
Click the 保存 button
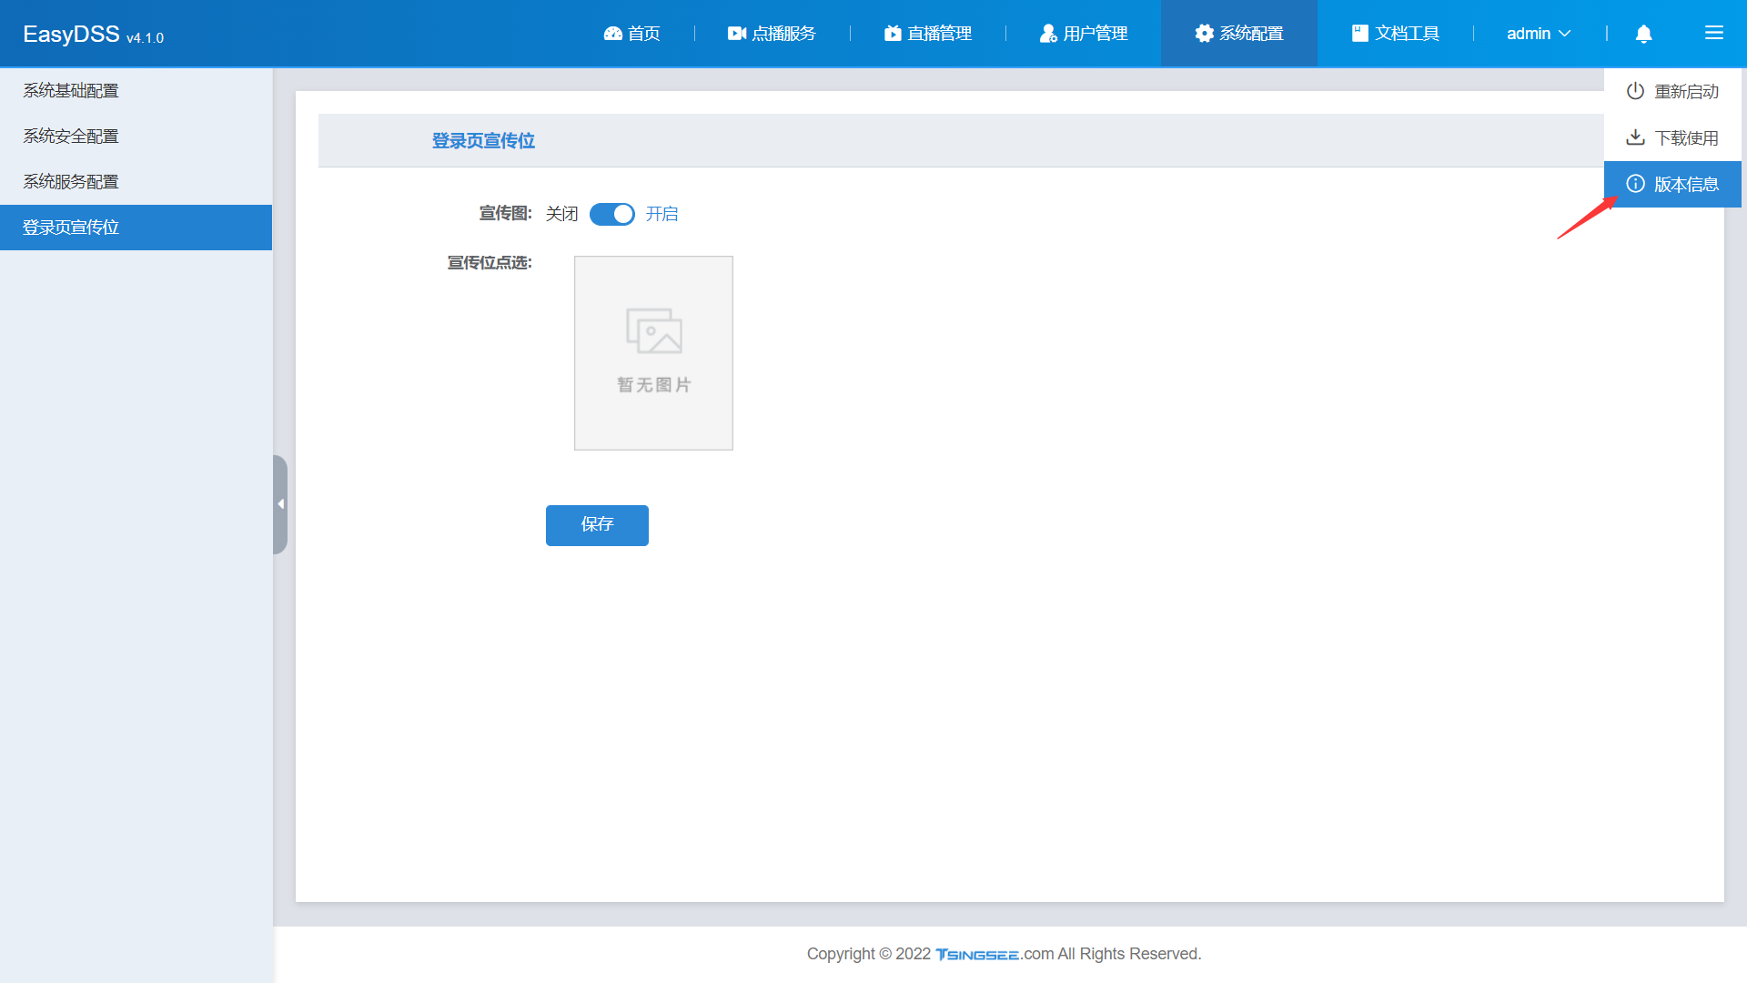coord(597,525)
